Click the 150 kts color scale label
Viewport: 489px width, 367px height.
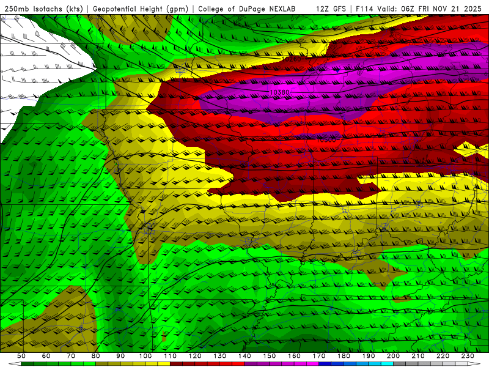270,356
